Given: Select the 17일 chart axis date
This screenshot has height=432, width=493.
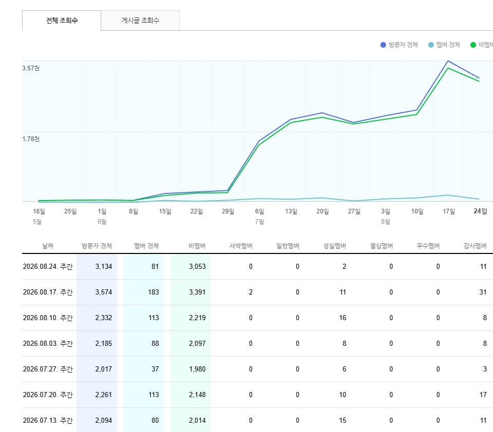Looking at the screenshot, I should [449, 211].
